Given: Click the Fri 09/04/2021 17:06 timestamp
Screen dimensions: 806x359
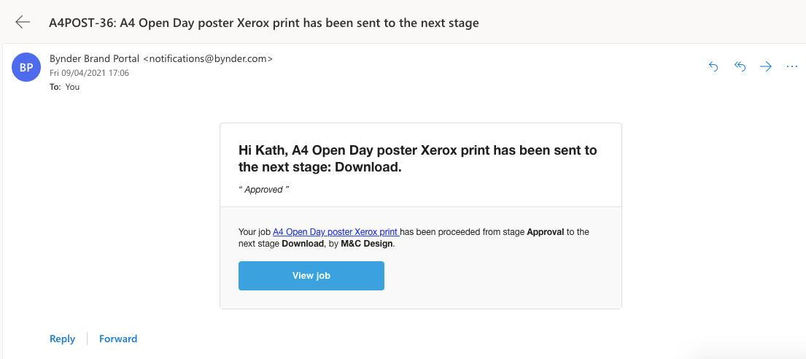Looking at the screenshot, I should click(89, 73).
